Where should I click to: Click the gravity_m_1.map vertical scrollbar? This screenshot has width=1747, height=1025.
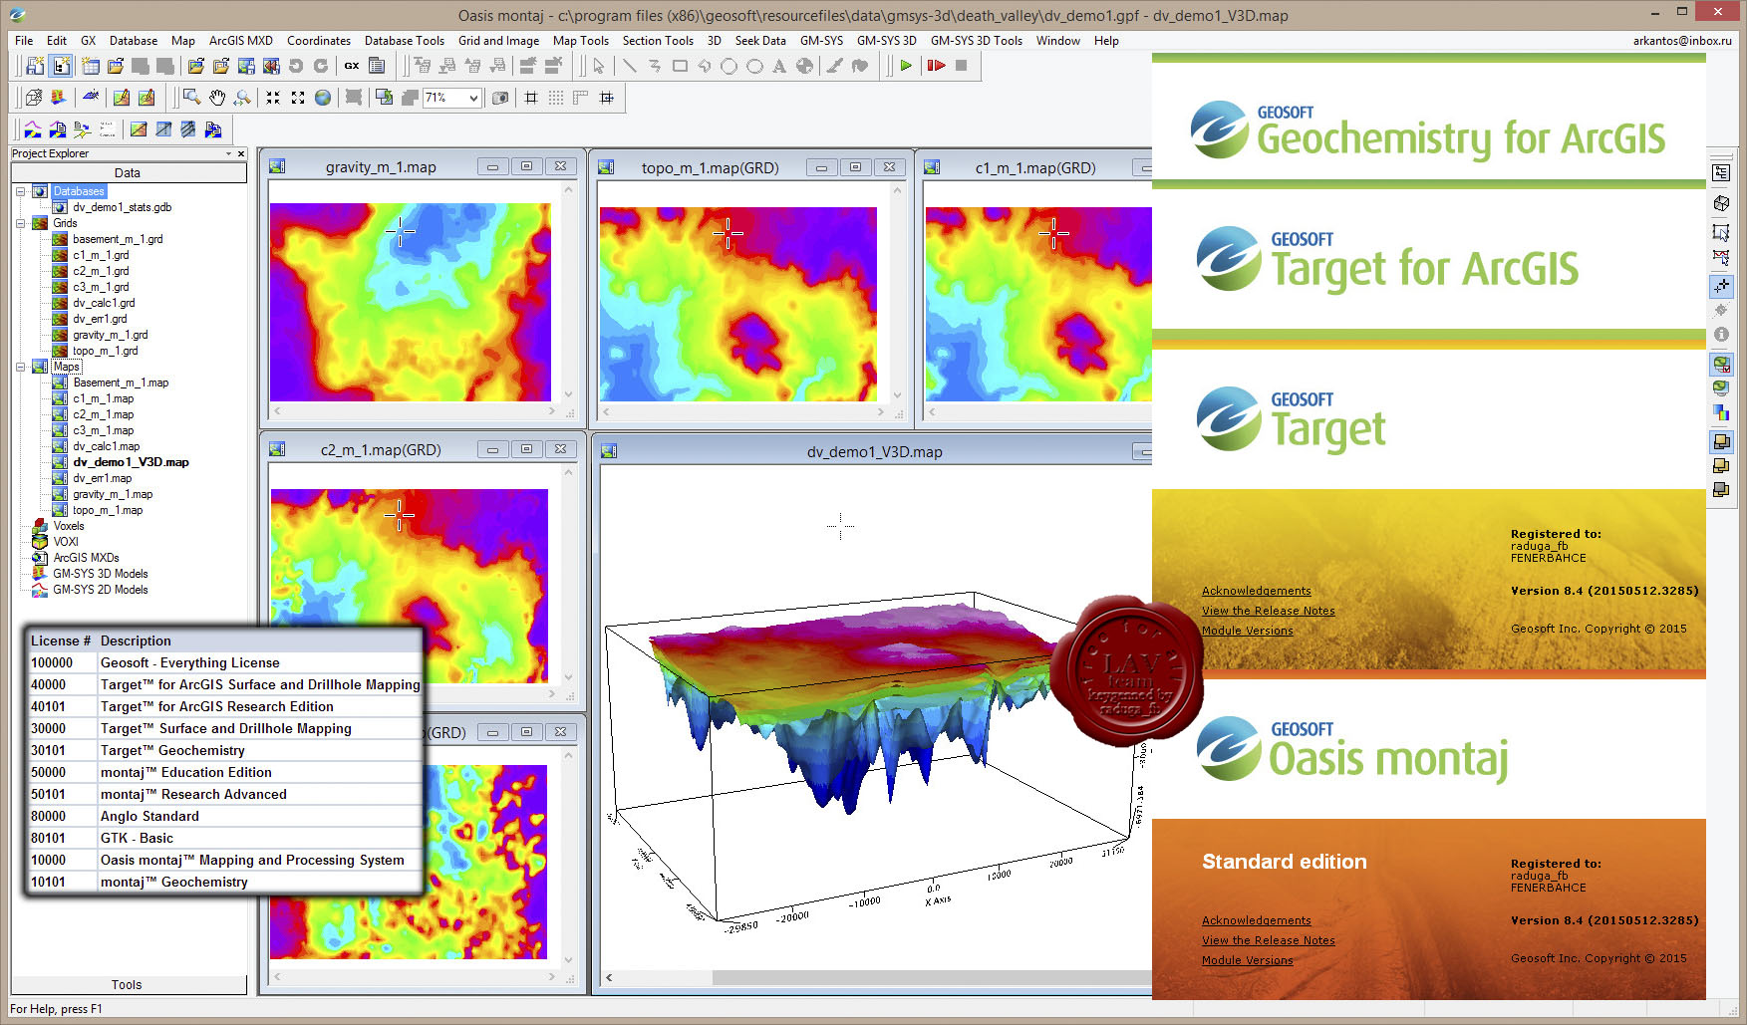[x=569, y=292]
